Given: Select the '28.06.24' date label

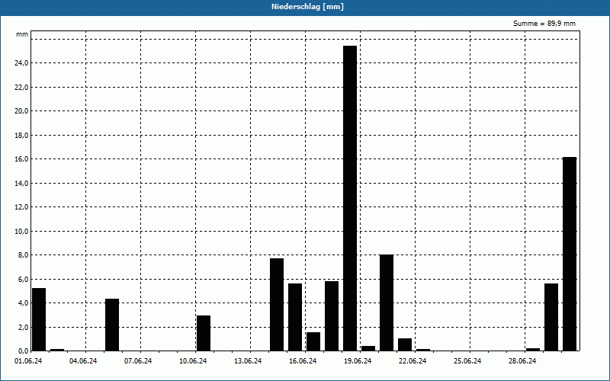Looking at the screenshot, I should 522,361.
